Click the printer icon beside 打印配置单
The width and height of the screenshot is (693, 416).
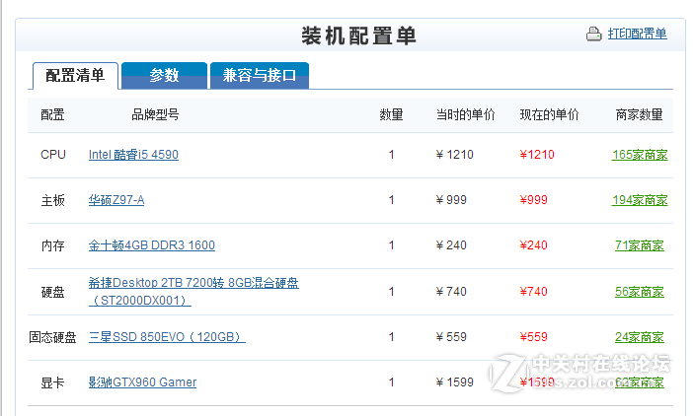click(x=593, y=34)
